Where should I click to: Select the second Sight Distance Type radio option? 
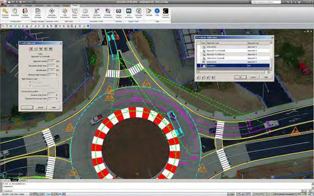[x=30, y=85]
